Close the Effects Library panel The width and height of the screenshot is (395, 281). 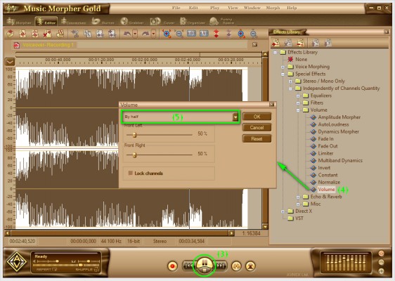pos(386,32)
